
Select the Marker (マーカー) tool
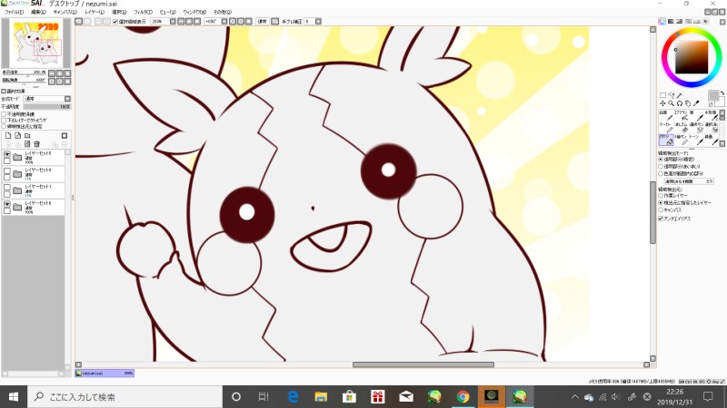[666, 128]
